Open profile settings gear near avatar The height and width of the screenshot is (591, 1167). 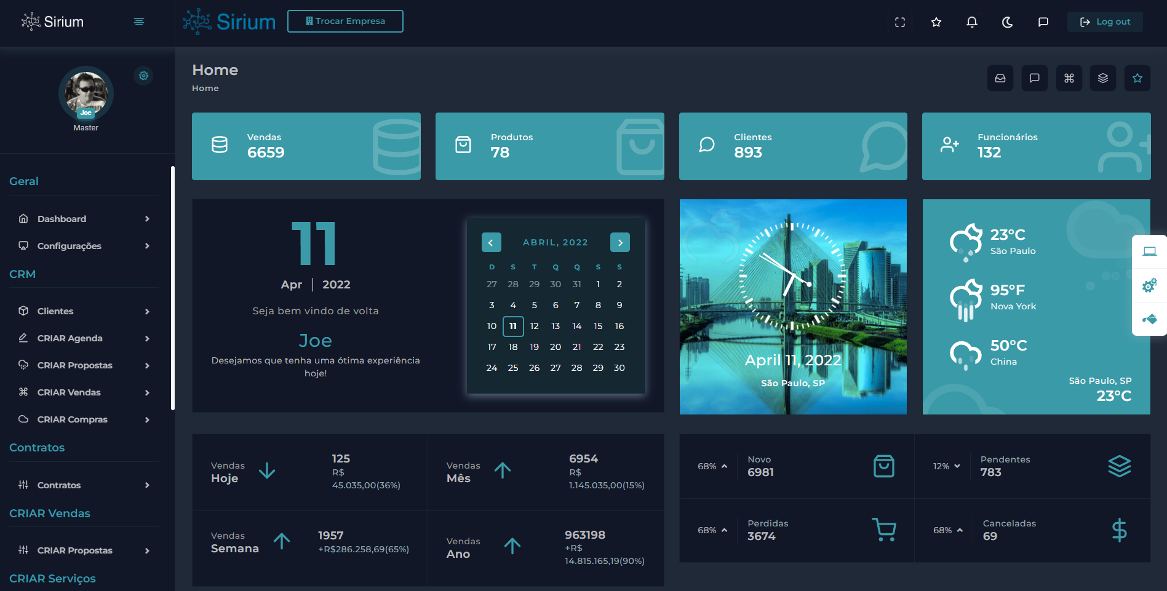[x=143, y=76]
